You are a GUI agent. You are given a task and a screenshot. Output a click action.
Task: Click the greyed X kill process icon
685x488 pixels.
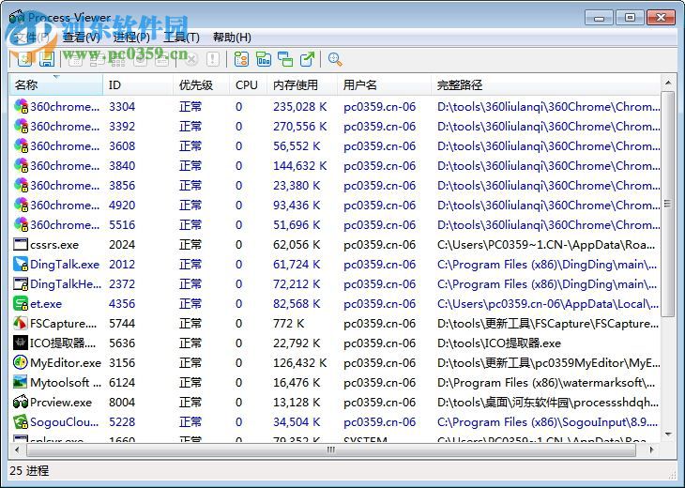click(190, 59)
